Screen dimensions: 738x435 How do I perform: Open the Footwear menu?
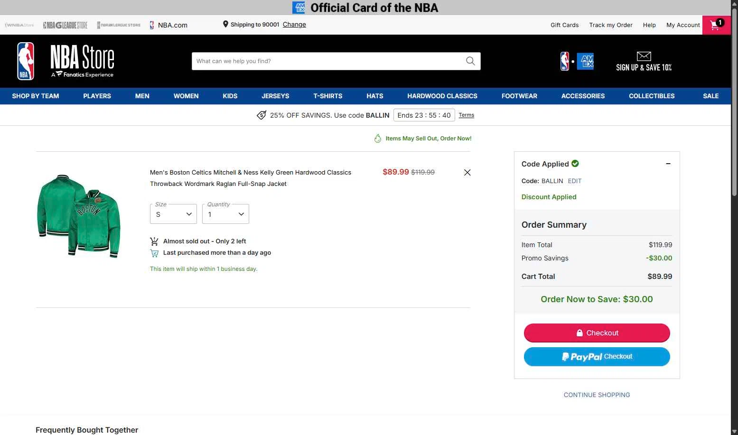[519, 96]
